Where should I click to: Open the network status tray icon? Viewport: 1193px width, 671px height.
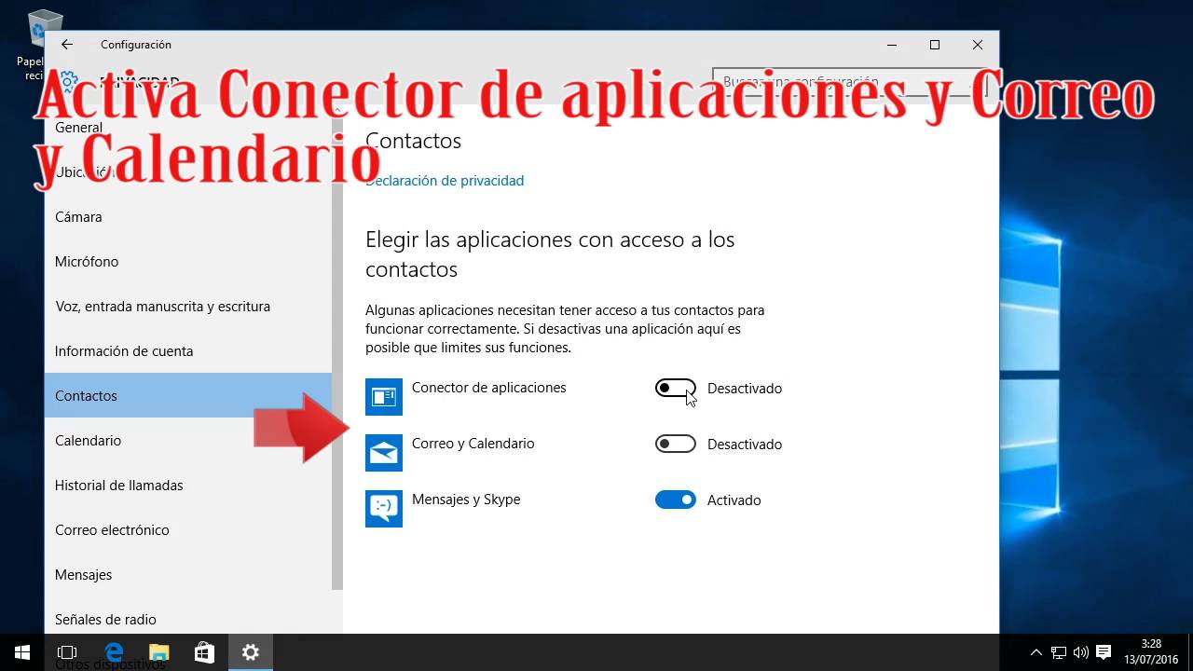[1059, 652]
